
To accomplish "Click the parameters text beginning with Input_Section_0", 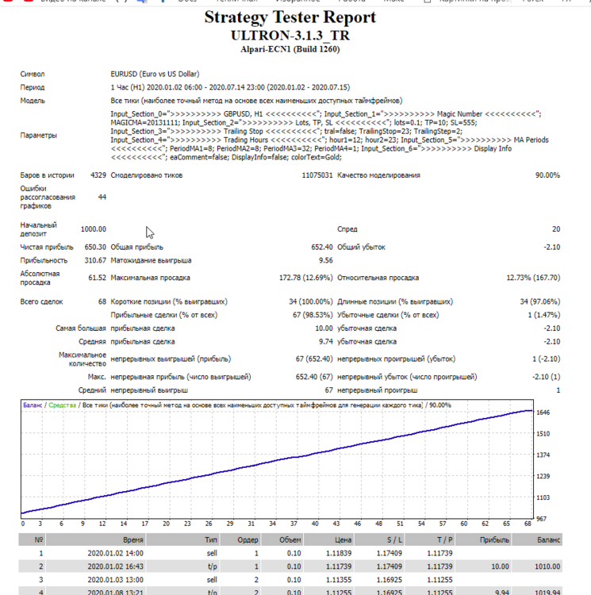I will (329, 136).
